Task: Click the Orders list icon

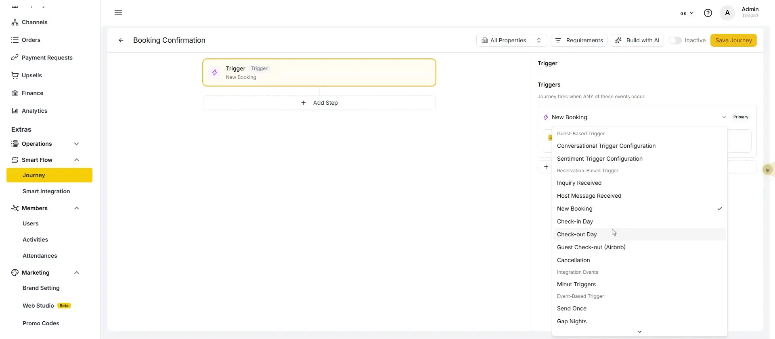Action: tap(15, 40)
